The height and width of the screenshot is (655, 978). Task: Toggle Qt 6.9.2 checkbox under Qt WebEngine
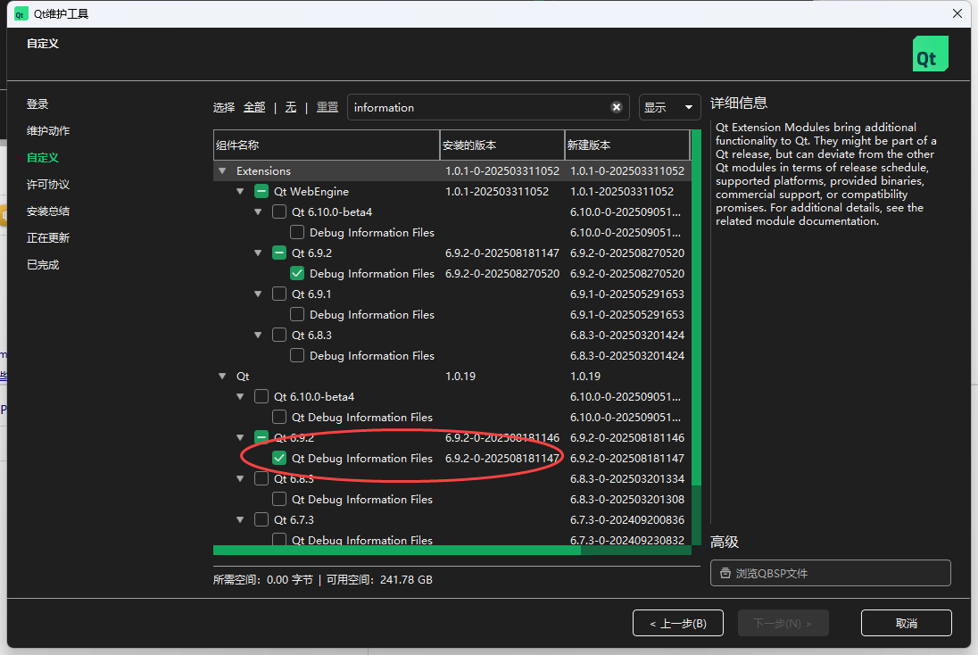click(x=279, y=253)
